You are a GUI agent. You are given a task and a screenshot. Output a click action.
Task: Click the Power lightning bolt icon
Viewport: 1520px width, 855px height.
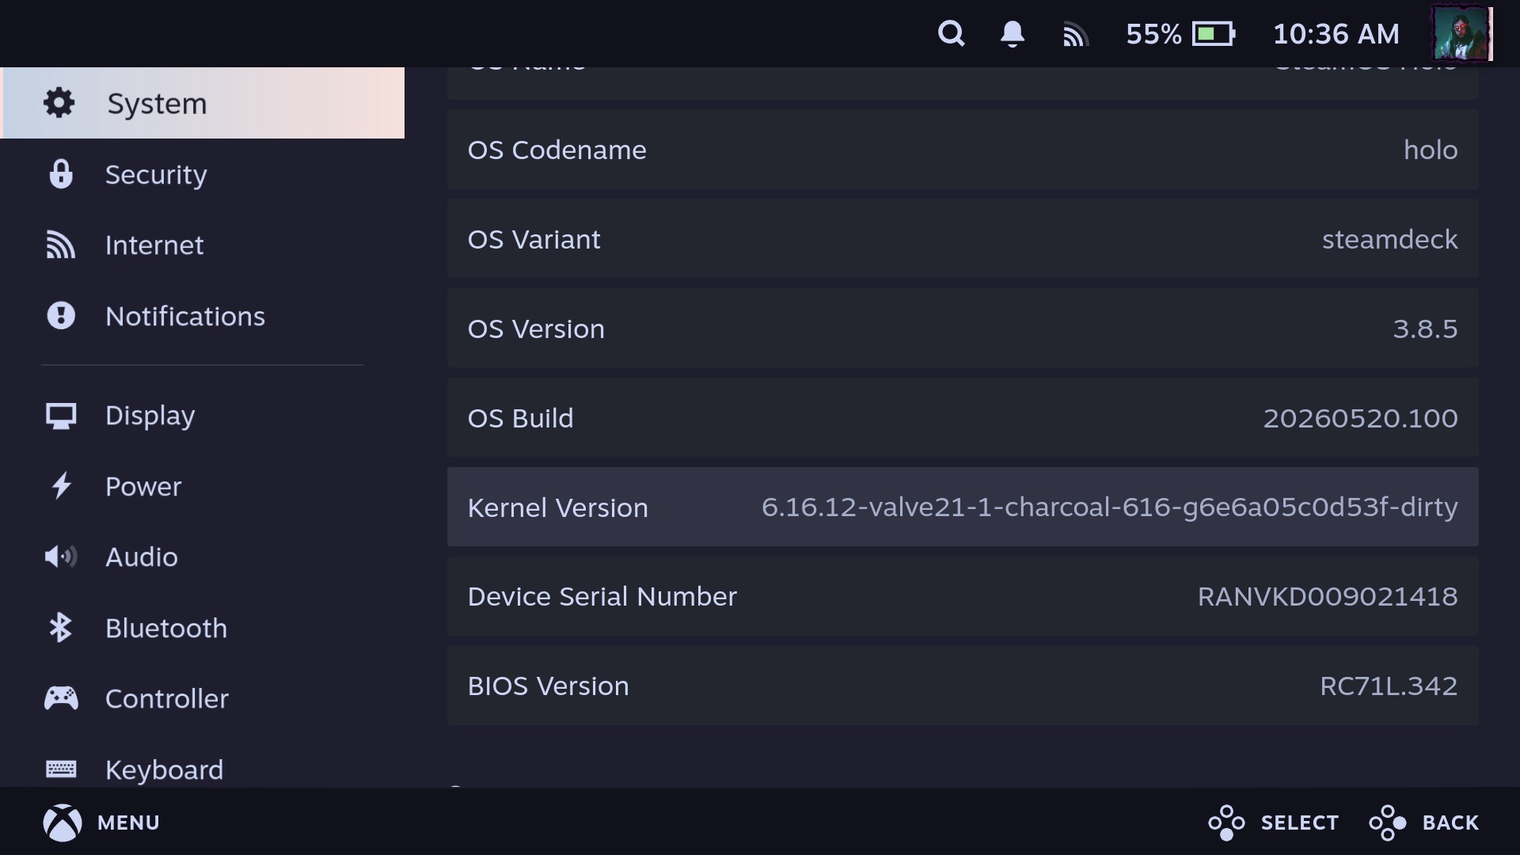point(61,486)
